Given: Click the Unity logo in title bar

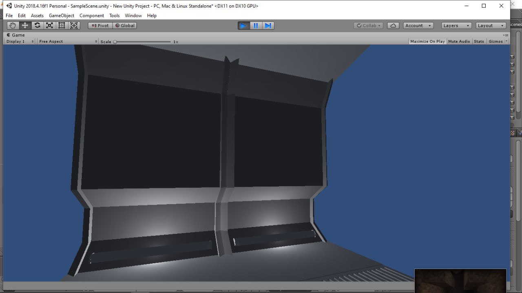Looking at the screenshot, I should coord(9,6).
